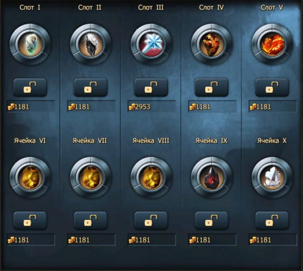Click the amber gem in Ячейка VI
This screenshot has height=271, width=303.
(30, 177)
